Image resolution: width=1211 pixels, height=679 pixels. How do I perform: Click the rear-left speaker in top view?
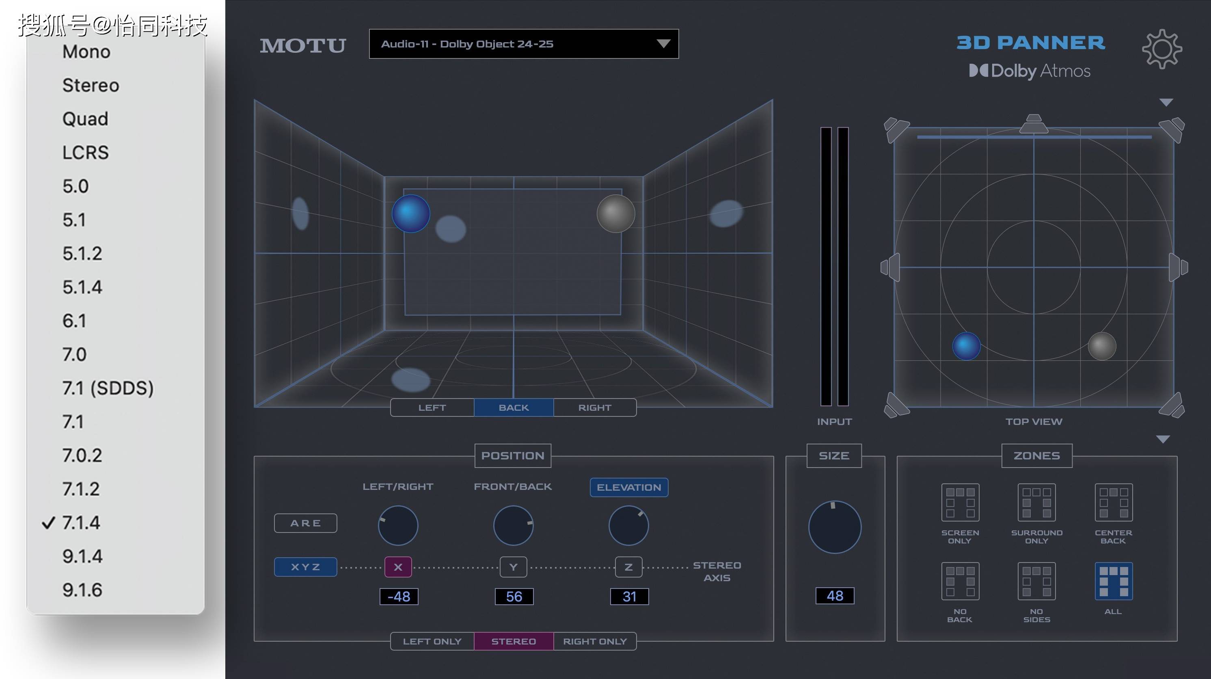tap(896, 405)
